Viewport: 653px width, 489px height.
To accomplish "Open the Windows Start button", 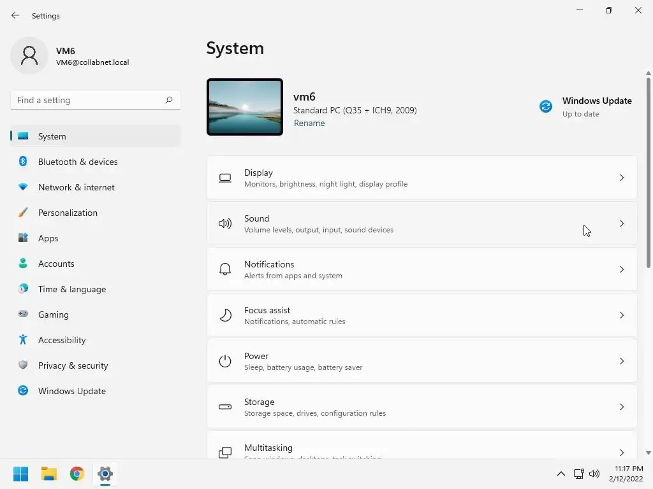I will 21,474.
